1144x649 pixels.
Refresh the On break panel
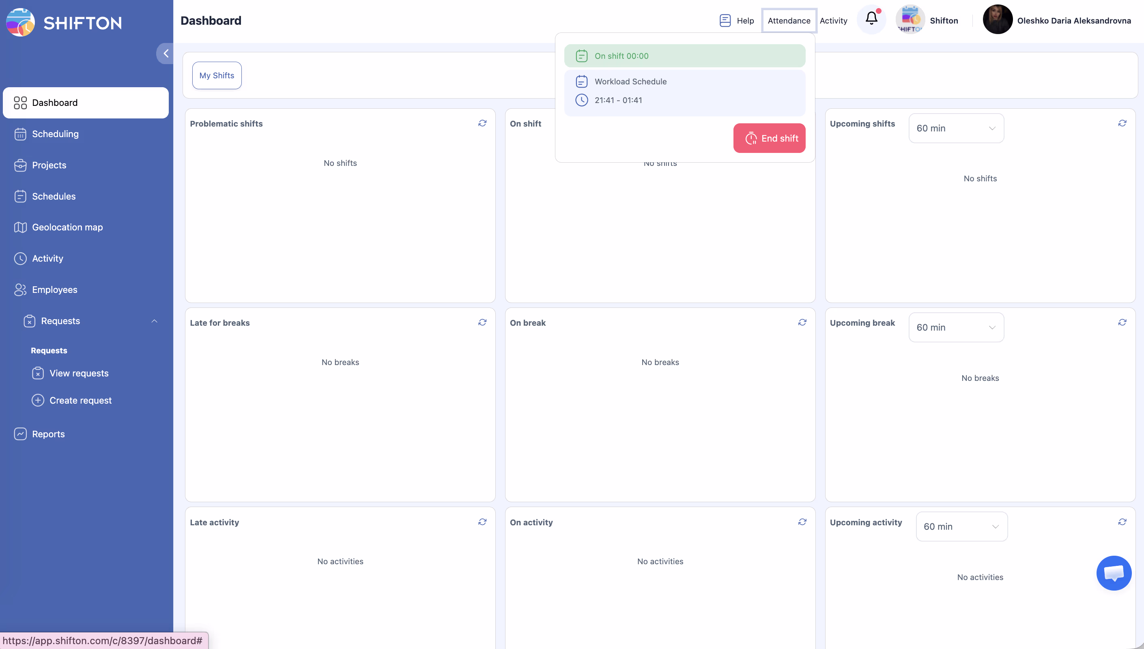coord(802,322)
